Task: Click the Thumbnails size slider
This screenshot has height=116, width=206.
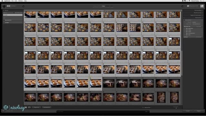Action: [176, 108]
